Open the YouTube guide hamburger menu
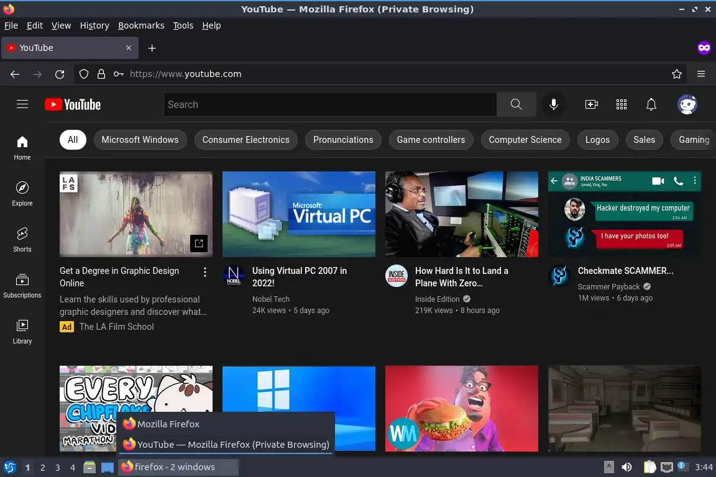Image resolution: width=716 pixels, height=477 pixels. point(22,104)
